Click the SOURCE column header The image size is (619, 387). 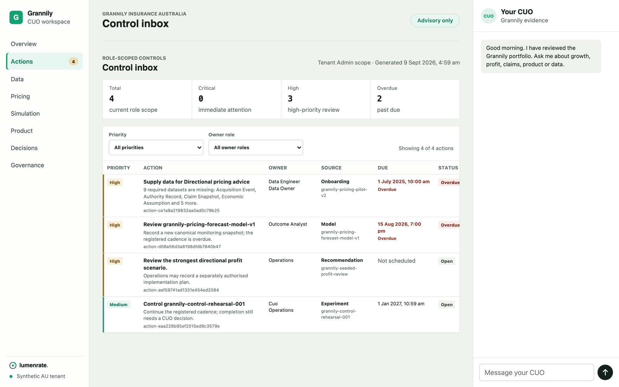click(x=331, y=168)
